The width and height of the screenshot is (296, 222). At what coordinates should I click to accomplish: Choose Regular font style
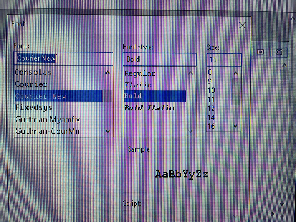pyautogui.click(x=155, y=74)
